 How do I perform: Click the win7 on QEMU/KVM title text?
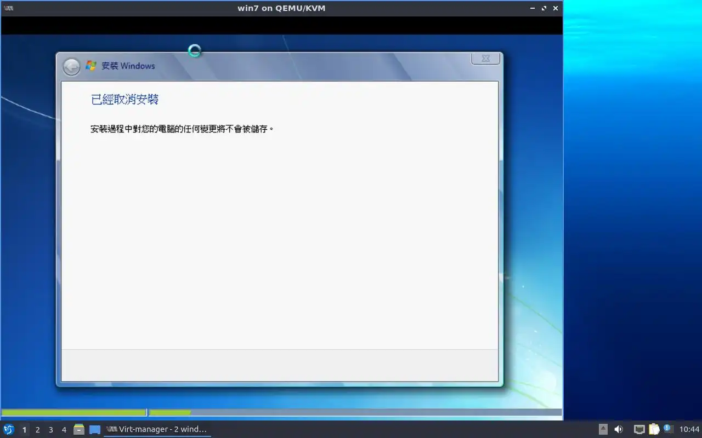[281, 8]
